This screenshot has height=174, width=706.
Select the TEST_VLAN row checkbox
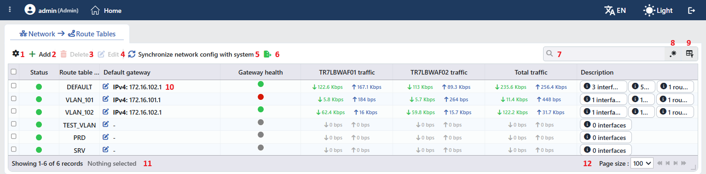13,124
